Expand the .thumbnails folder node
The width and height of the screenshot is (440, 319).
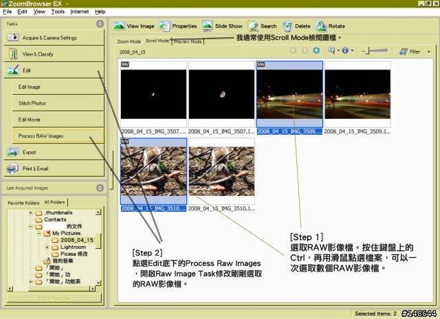click(x=31, y=212)
